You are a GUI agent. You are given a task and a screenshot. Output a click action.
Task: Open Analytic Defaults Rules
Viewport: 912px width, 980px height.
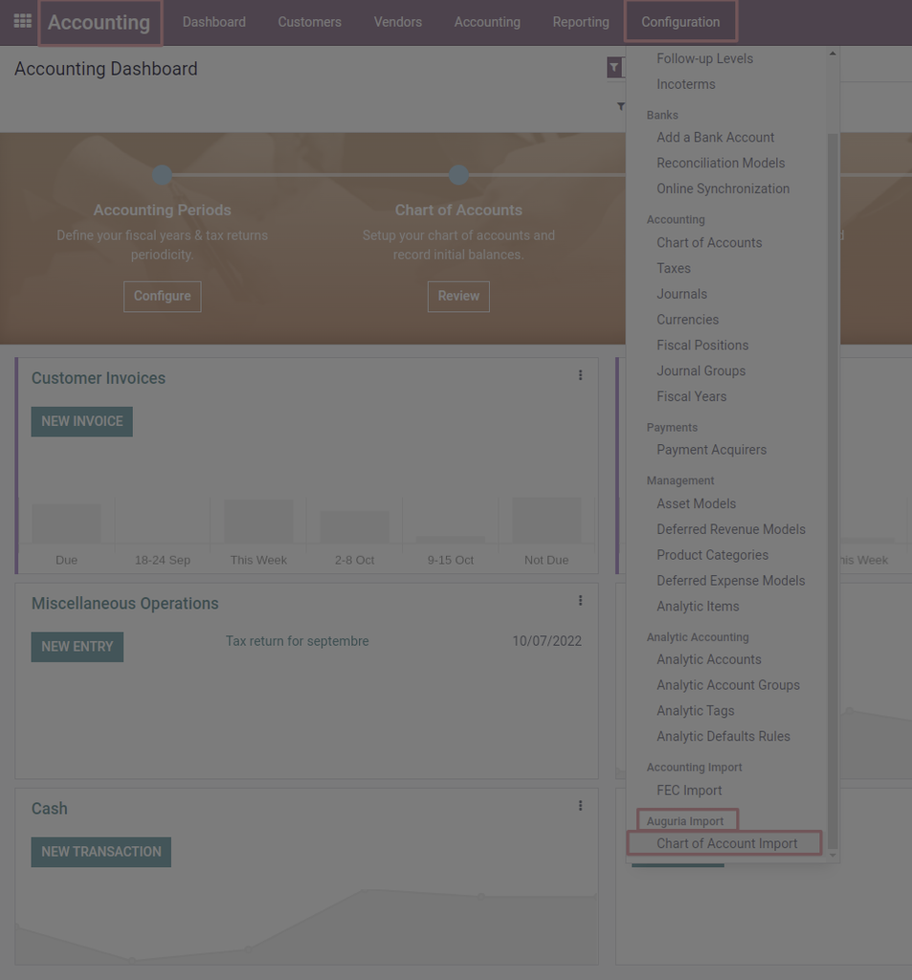point(723,736)
